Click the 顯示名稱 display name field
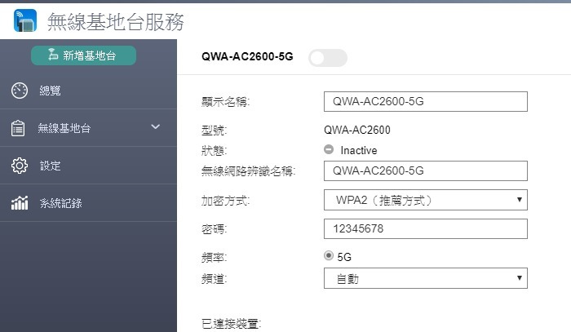This screenshot has height=332, width=571. tap(425, 101)
